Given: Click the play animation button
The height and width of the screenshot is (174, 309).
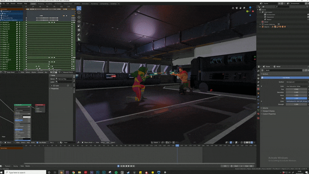Looking at the screenshot, I should click(129, 166).
